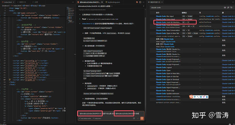This screenshot has height=125, width=235.
Task: Click Ctrl + N keybinding of New Conversation
Action: point(186,30)
